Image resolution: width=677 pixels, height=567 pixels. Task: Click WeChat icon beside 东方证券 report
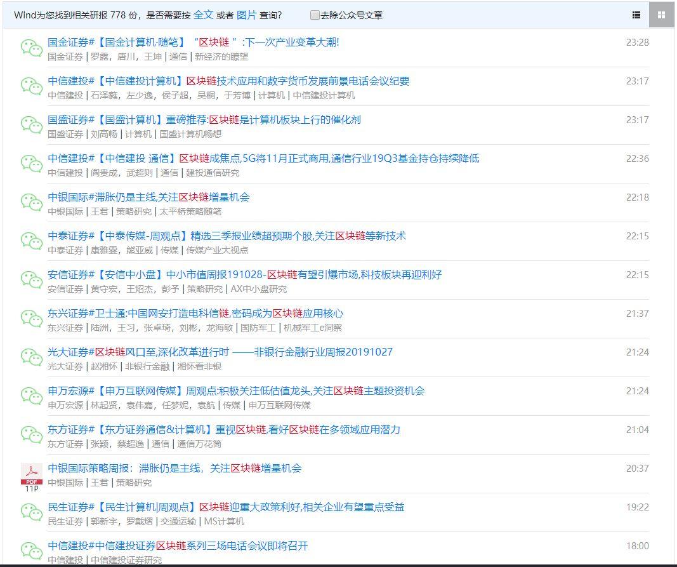(x=32, y=435)
